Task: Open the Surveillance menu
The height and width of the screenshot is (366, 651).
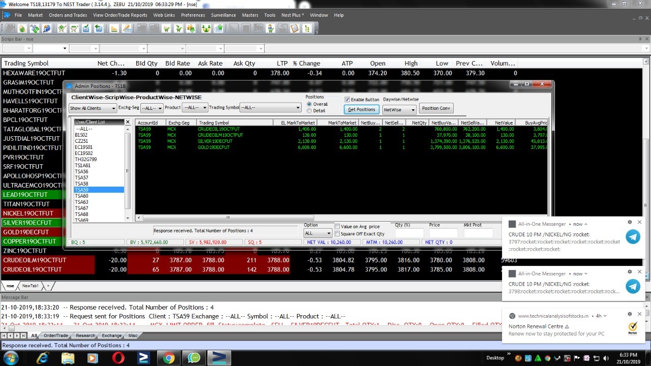Action: point(223,15)
